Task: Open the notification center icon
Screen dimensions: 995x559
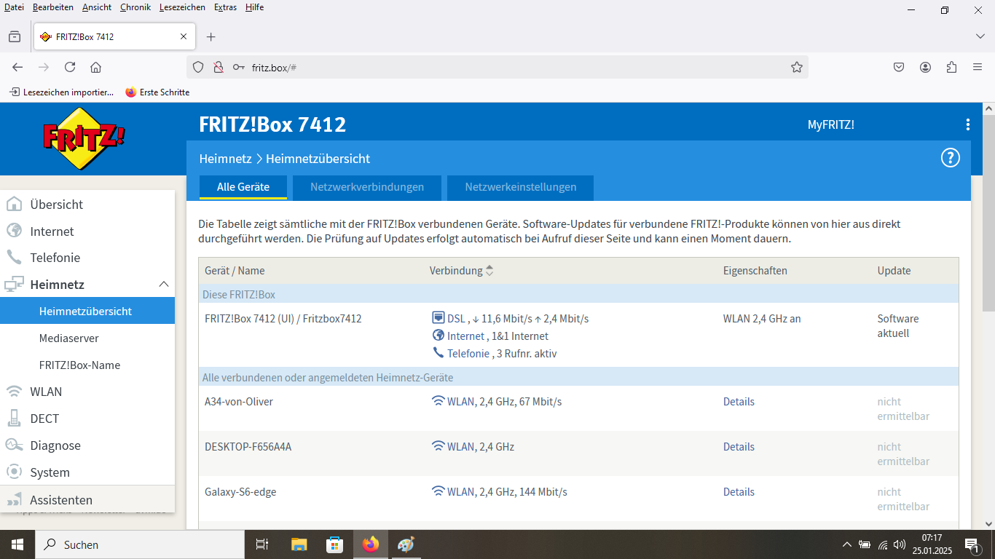Action: click(x=972, y=544)
